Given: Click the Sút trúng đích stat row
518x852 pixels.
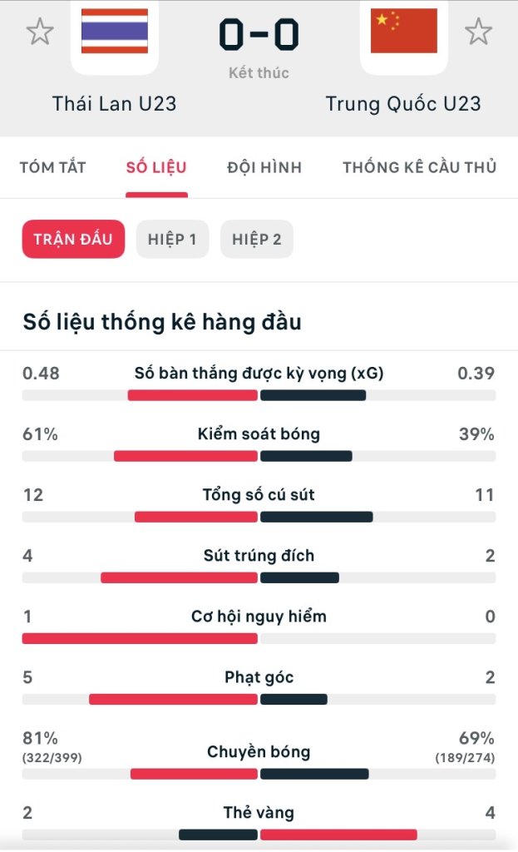Looking at the screenshot, I should (x=259, y=556).
